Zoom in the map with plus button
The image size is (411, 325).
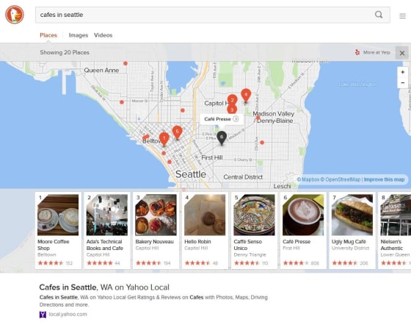tap(403, 72)
